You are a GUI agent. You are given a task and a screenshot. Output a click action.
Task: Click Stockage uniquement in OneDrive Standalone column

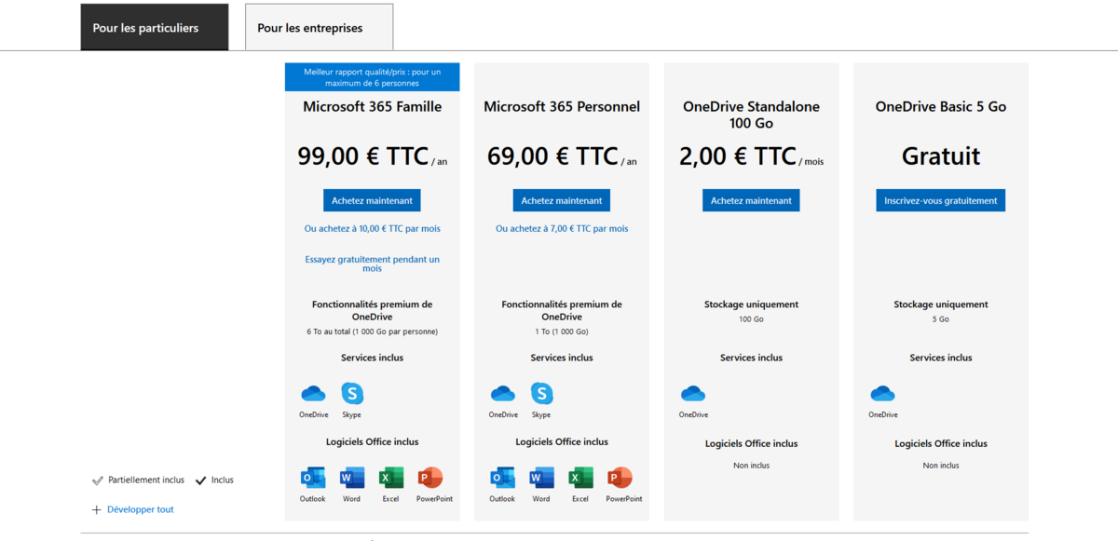[751, 304]
